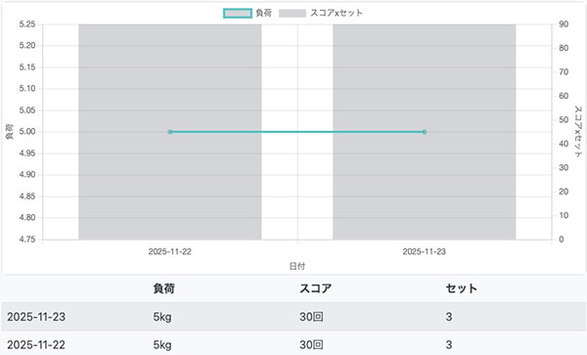Toggle the 負荷 legend color box
This screenshot has height=355, width=587.
click(238, 13)
